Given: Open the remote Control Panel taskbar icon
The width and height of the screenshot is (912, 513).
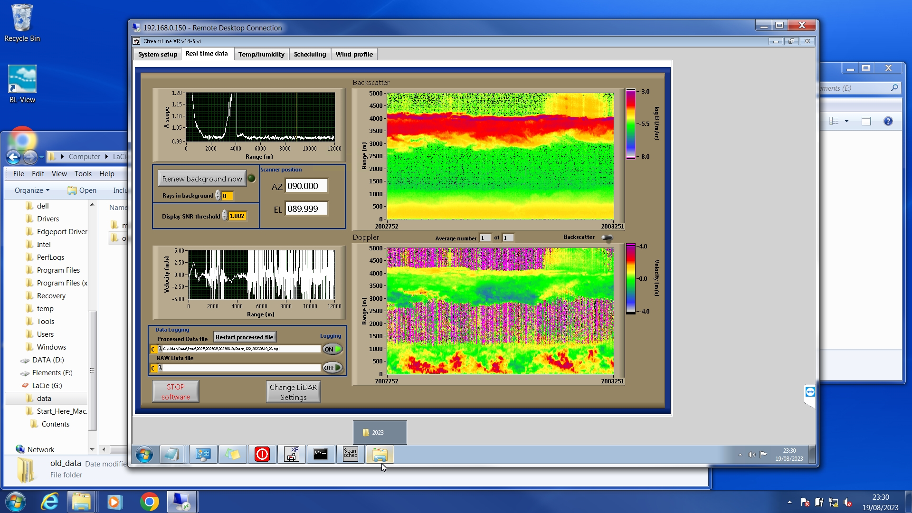Looking at the screenshot, I should pyautogui.click(x=203, y=454).
